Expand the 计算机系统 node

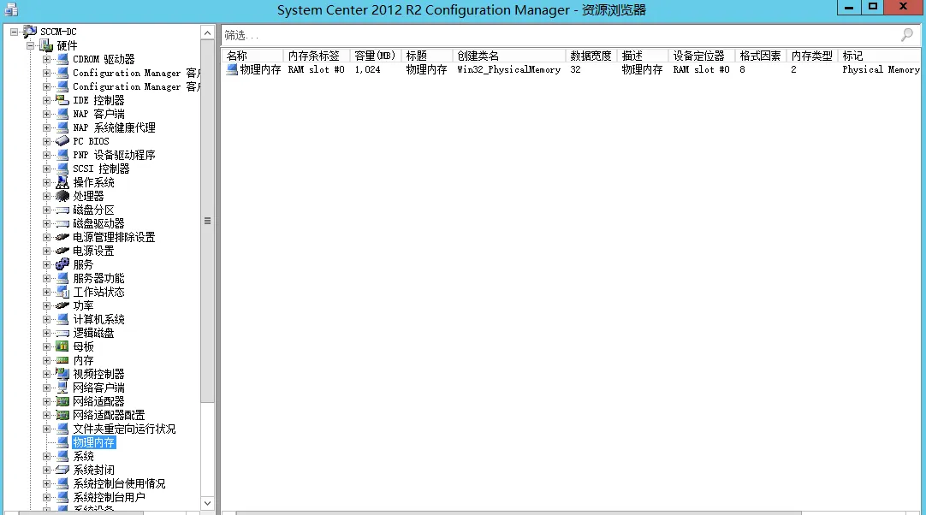[x=47, y=319]
